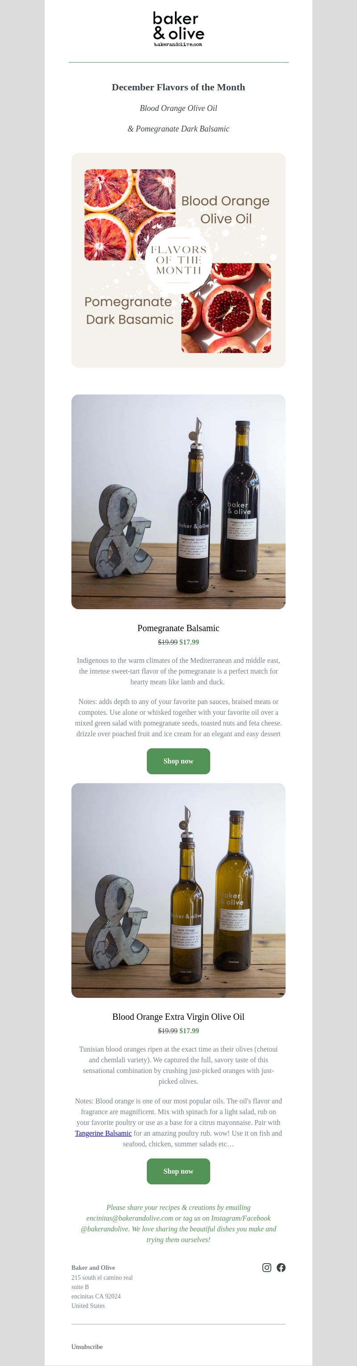Click Shop now under Pomegranate Balsamic
357x1366 pixels.
pos(178,761)
